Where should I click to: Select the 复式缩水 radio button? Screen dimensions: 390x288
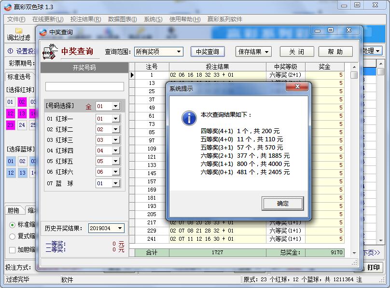[13, 236]
